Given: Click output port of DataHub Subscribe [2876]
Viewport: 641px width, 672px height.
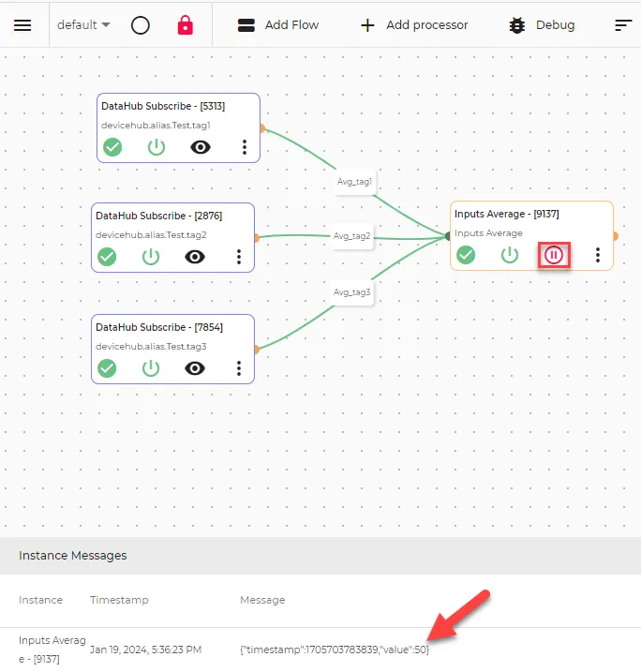Looking at the screenshot, I should 257,238.
